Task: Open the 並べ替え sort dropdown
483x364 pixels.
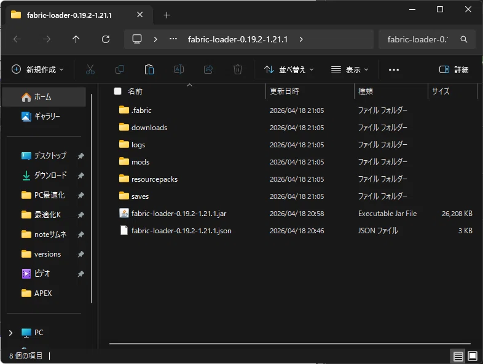Action: click(289, 69)
